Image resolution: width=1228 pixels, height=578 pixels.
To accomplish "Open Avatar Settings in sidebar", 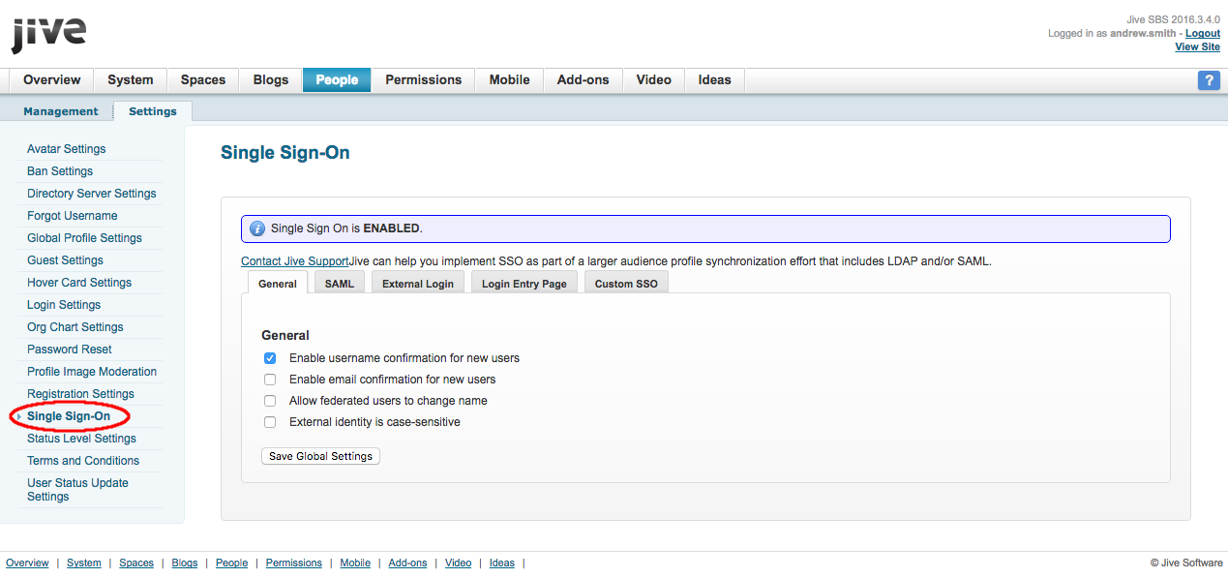I will (x=67, y=149).
